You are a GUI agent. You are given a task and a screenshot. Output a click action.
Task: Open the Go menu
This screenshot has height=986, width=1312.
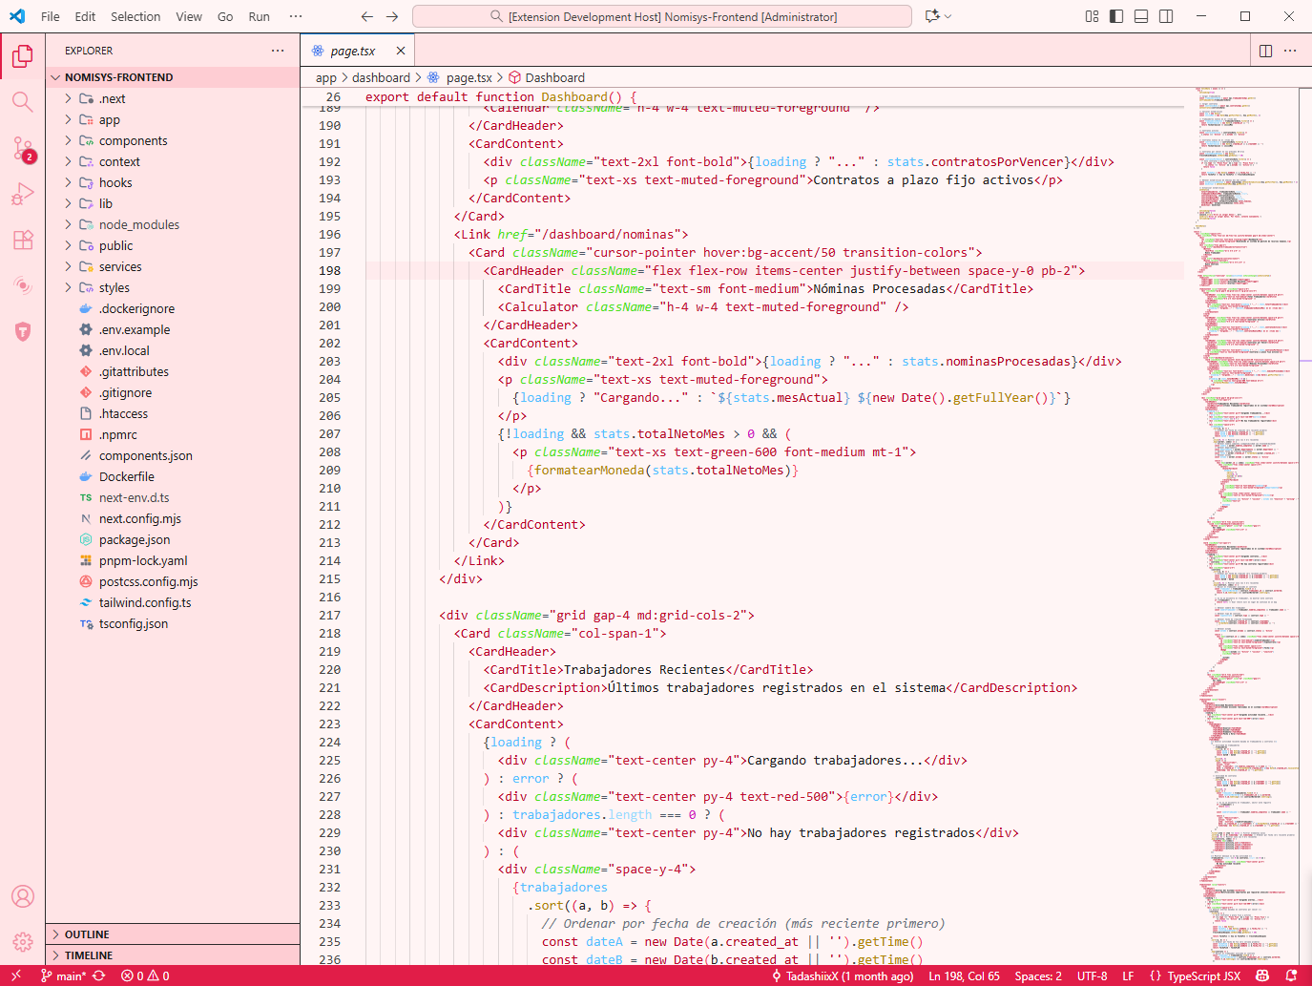225,16
